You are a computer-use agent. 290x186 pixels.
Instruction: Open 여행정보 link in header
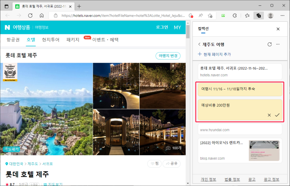click(42, 28)
